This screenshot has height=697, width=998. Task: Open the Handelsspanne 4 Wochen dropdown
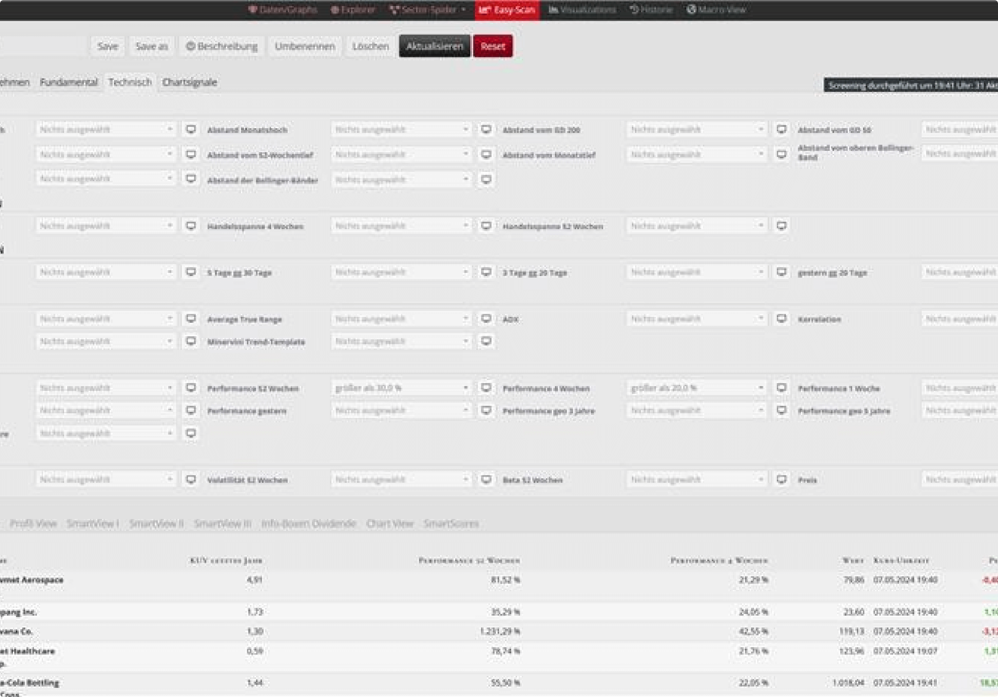pos(401,226)
